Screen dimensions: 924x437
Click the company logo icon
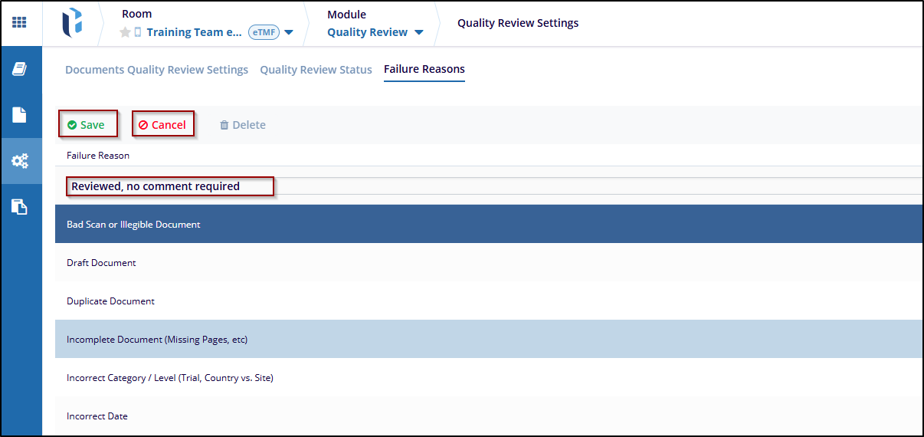(x=72, y=22)
